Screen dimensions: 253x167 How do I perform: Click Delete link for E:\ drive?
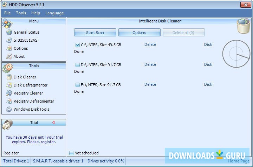[150, 84]
